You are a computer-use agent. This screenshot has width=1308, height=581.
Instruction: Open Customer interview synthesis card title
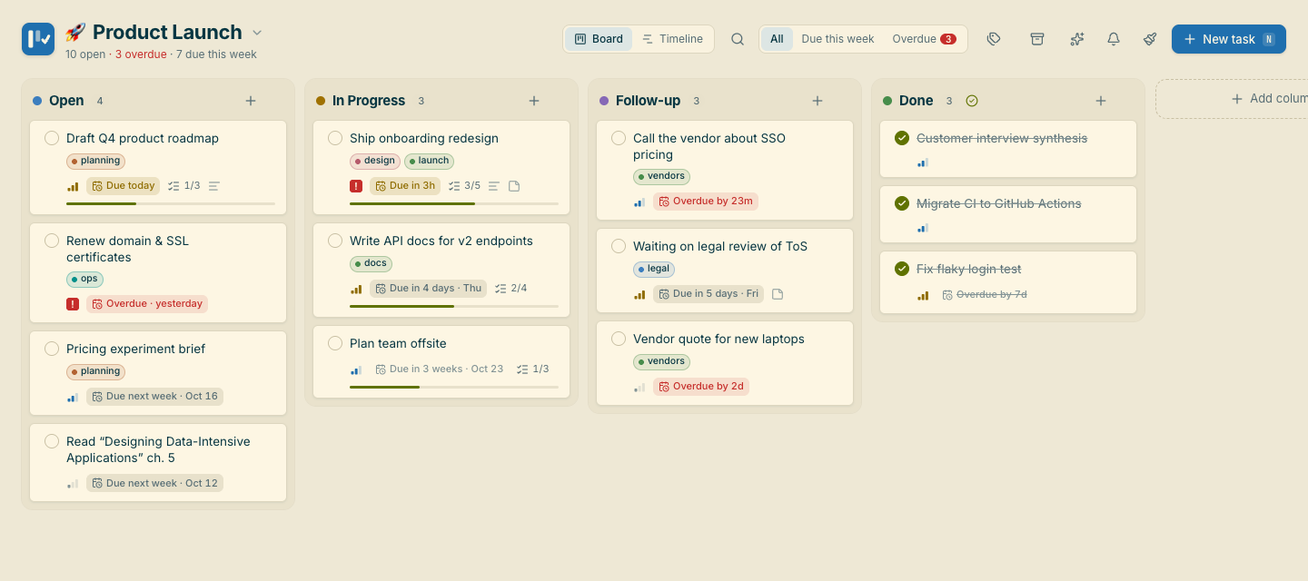1002,138
